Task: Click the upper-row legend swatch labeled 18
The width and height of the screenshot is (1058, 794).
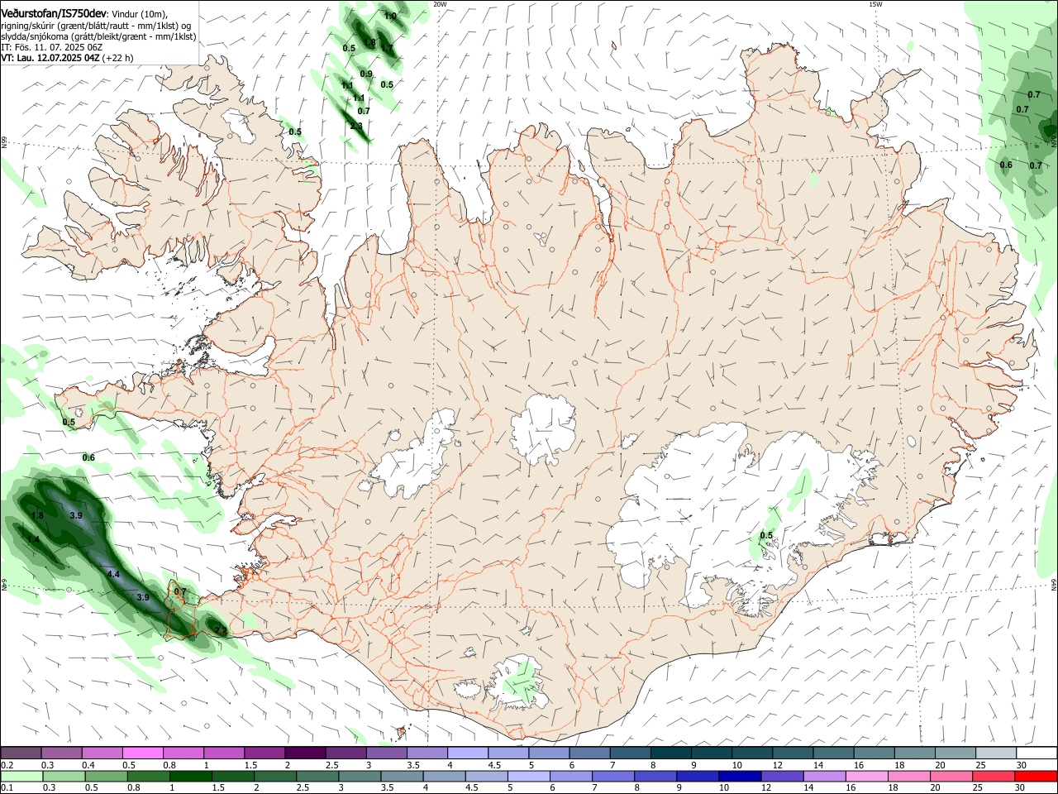Action: click(915, 753)
